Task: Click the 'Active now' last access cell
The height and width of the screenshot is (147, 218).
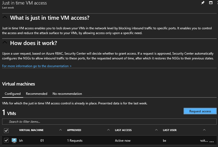Action: coord(123,141)
